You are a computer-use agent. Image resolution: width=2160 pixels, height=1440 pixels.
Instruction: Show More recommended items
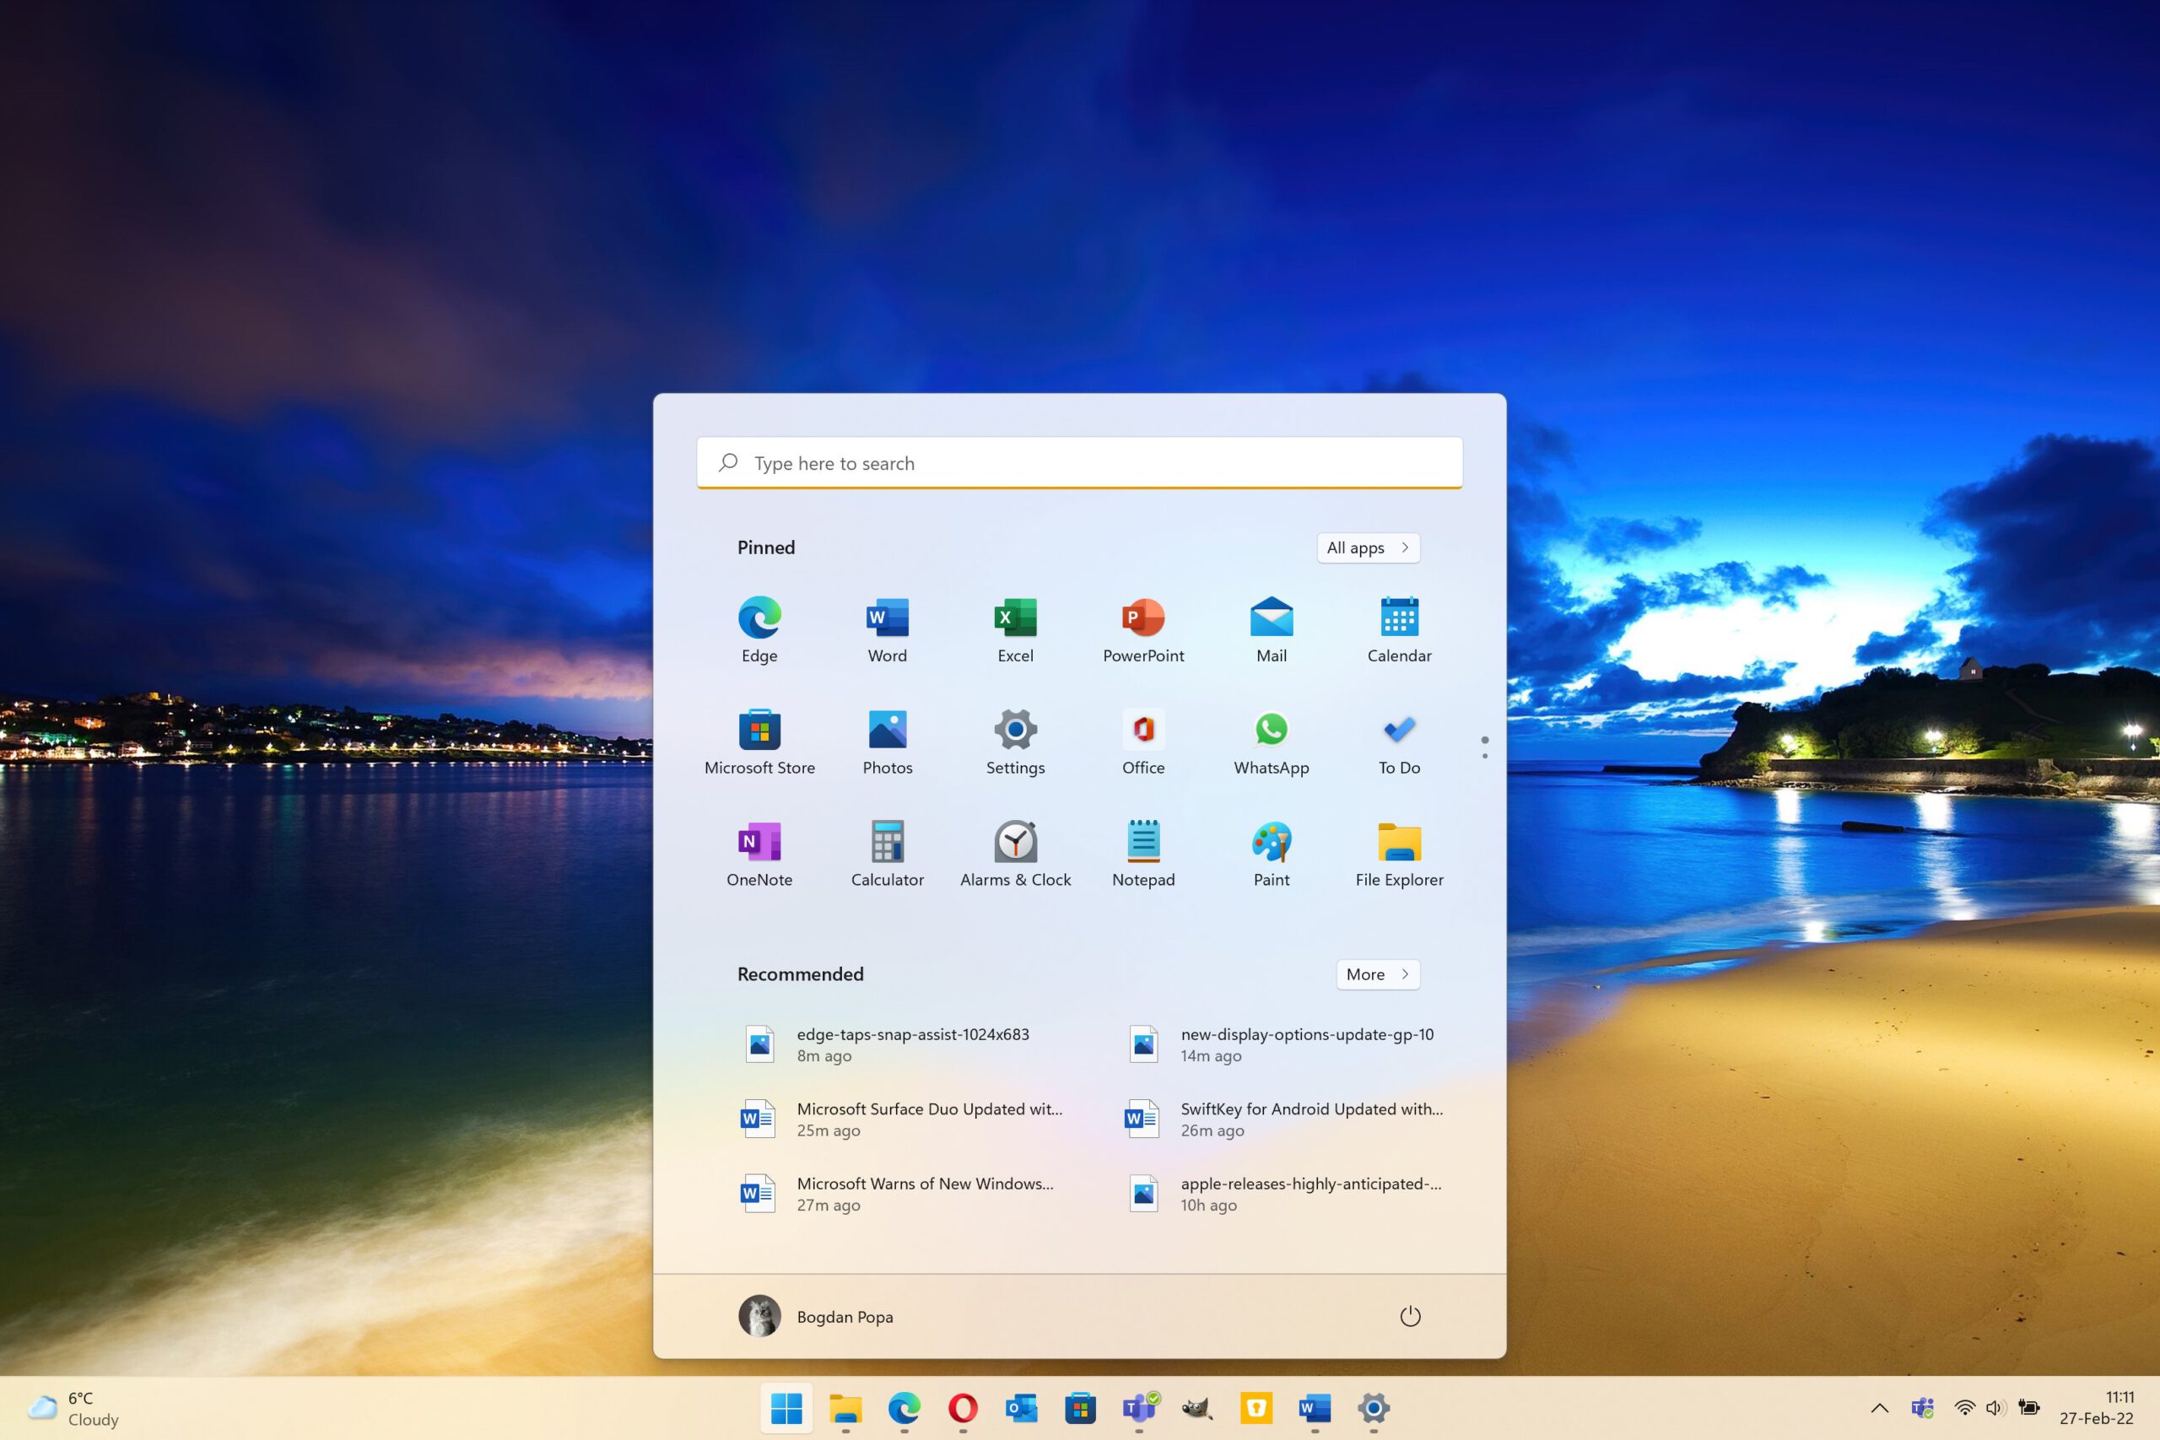(1378, 974)
